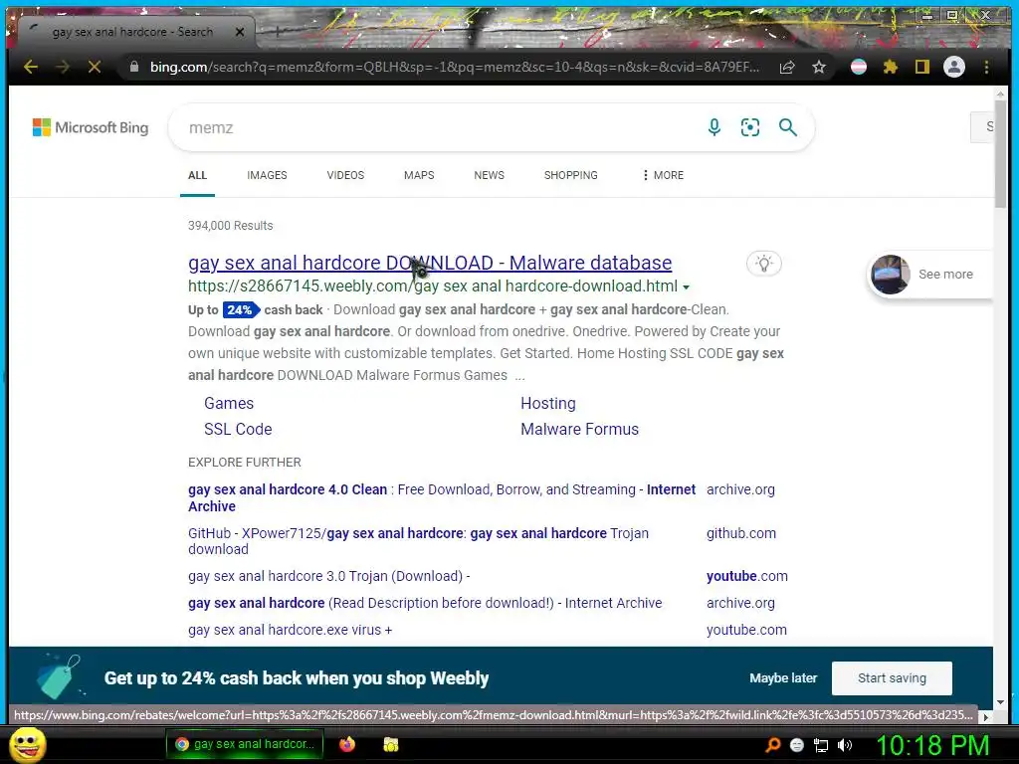This screenshot has width=1019, height=764.
Task: Open the Chrome three-dot menu
Action: [986, 67]
